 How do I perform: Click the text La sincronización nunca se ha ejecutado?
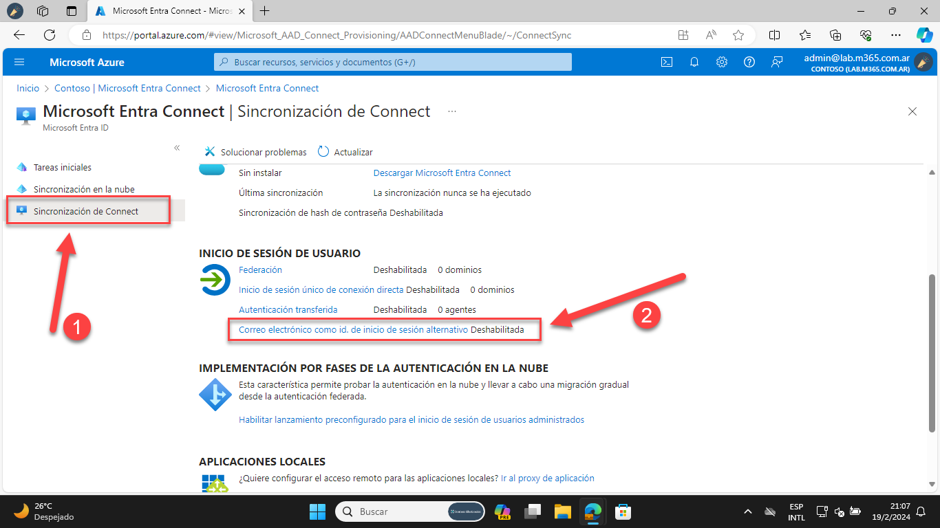[452, 192]
